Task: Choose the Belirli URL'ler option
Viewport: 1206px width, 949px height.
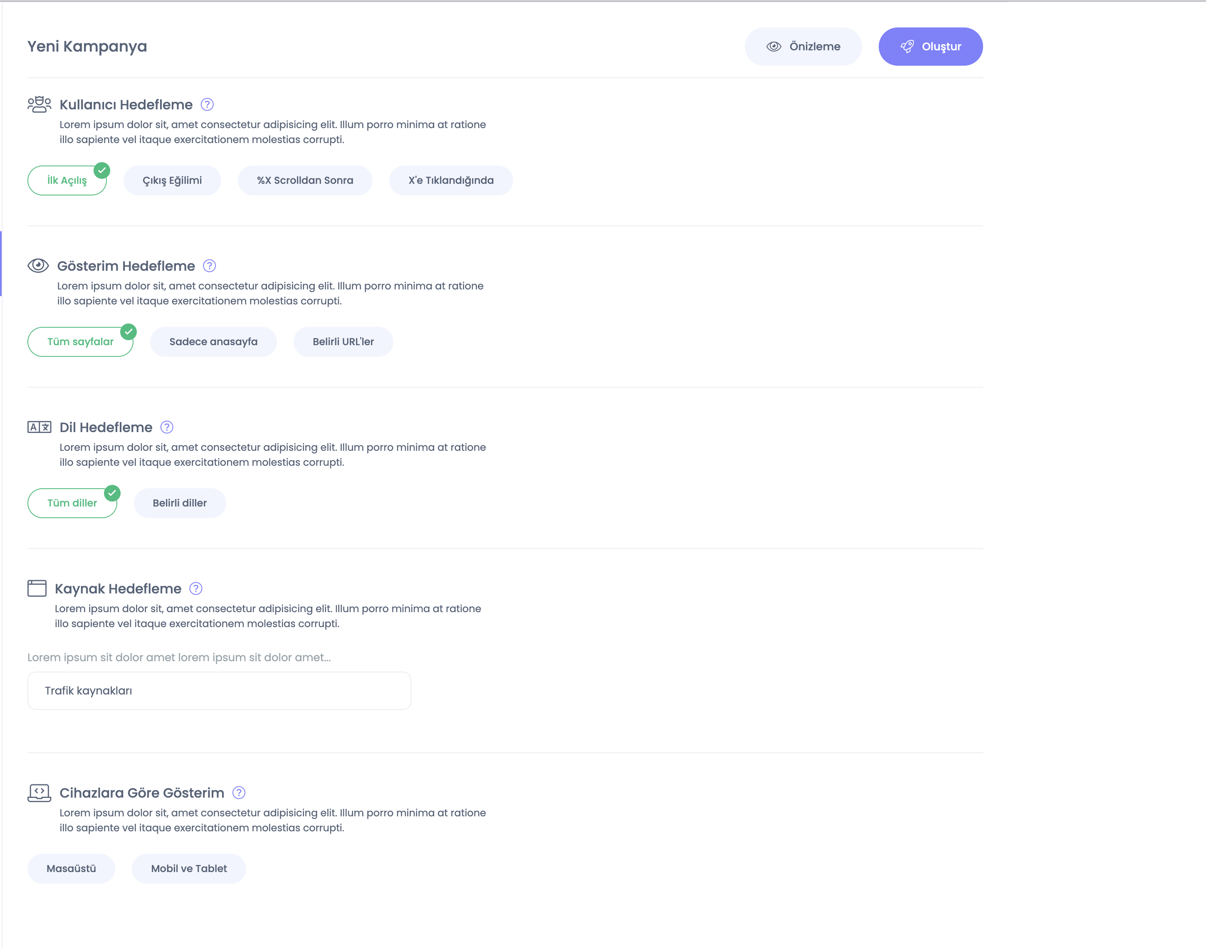Action: (344, 342)
